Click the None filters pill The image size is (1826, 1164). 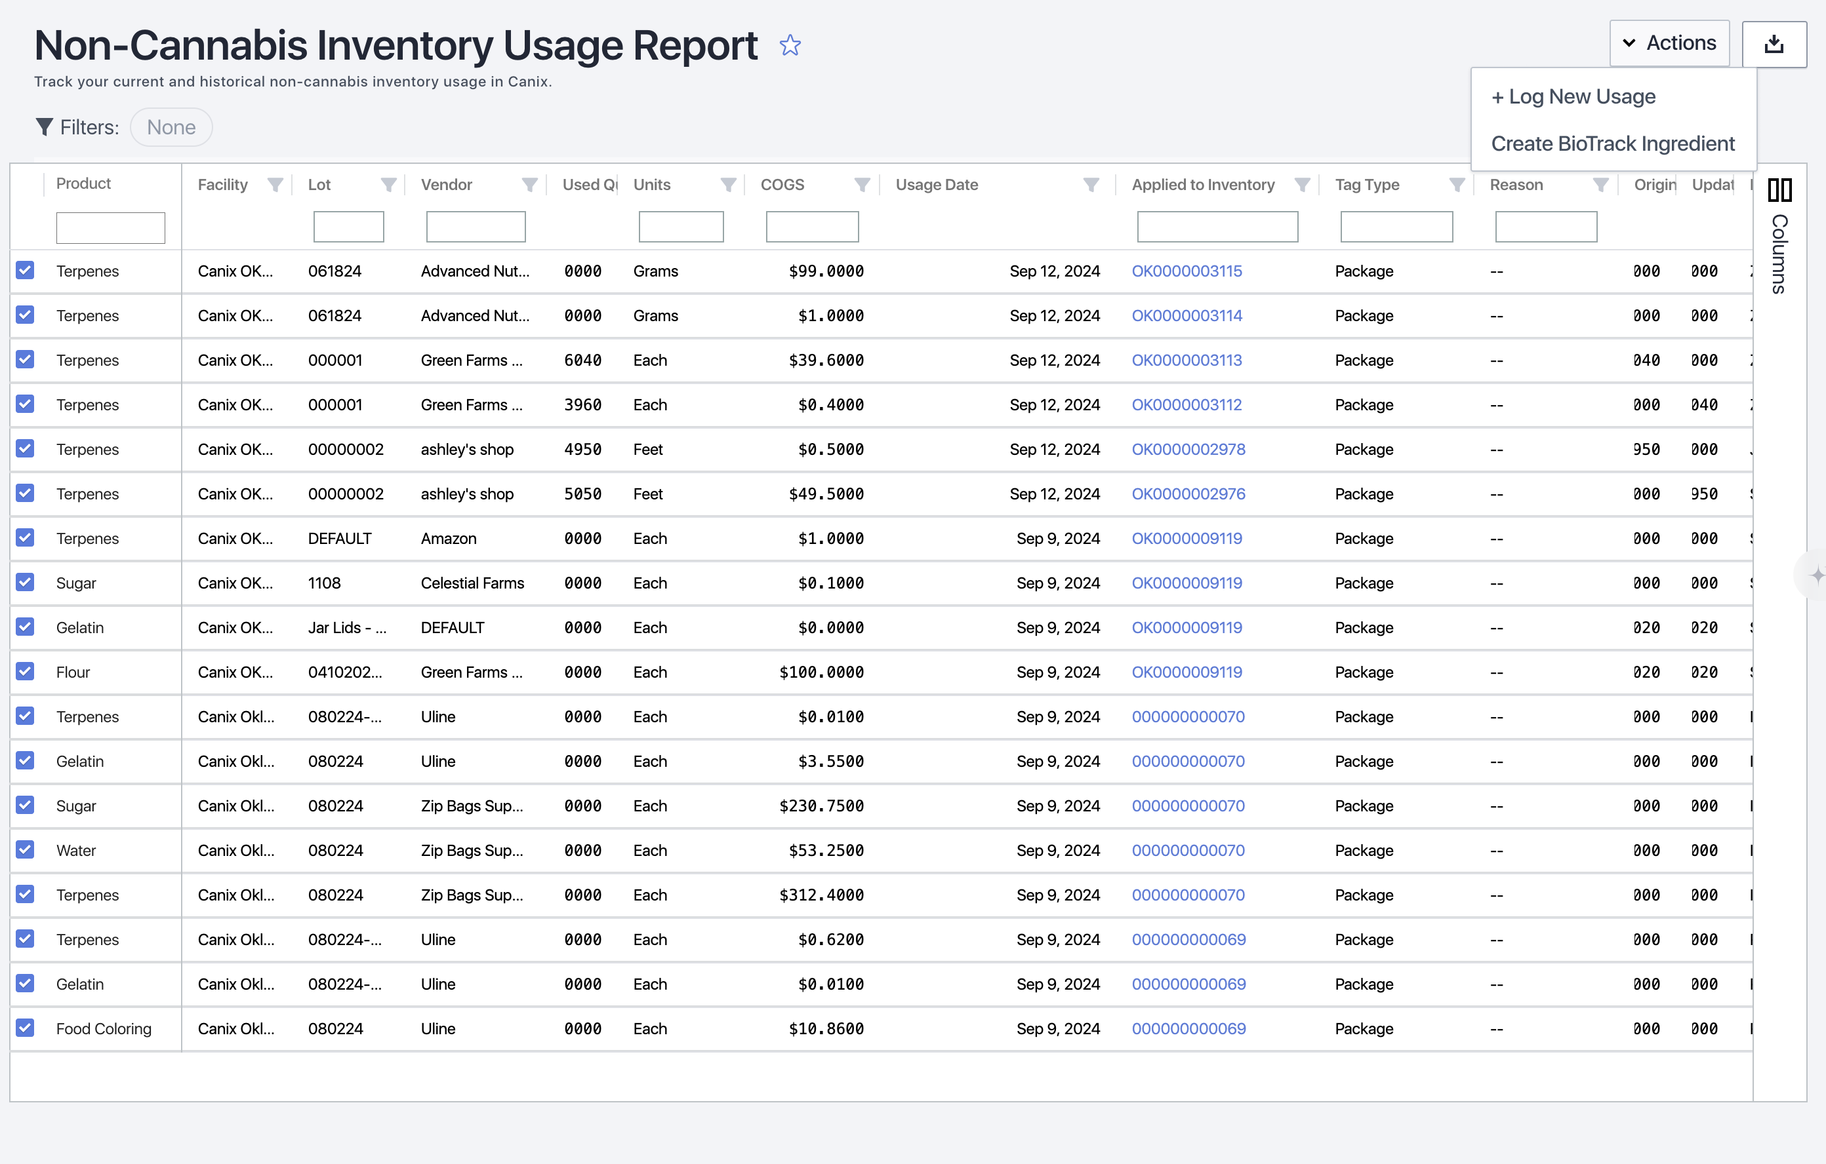pos(171,127)
